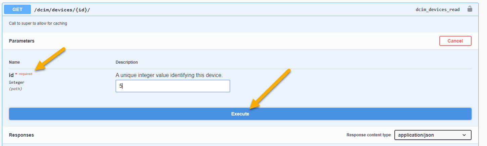Click the Name column header
Screen dimensions: 487x146
point(14,62)
